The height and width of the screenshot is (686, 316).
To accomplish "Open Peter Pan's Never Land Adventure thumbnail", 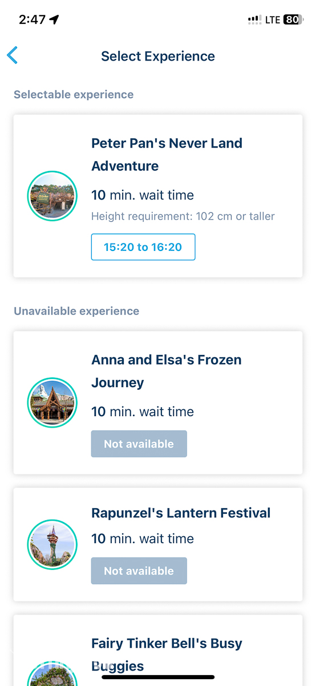I will coord(52,196).
